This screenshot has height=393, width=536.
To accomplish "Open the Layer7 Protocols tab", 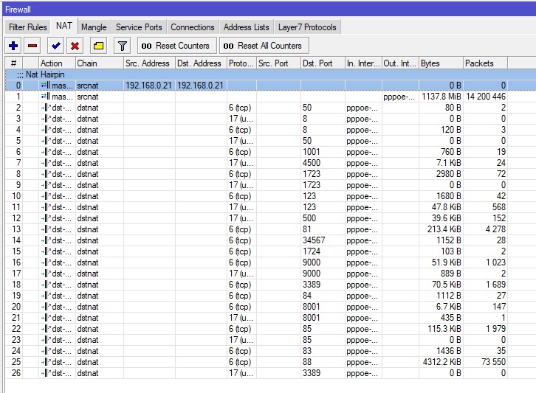I will coord(306,27).
